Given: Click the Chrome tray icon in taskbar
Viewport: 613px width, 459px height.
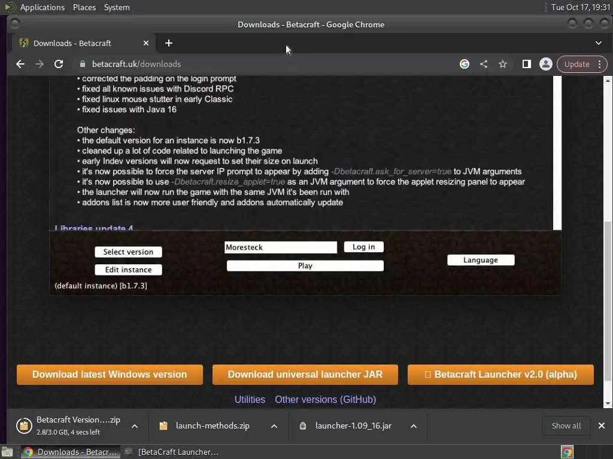Looking at the screenshot, I should click(x=567, y=452).
